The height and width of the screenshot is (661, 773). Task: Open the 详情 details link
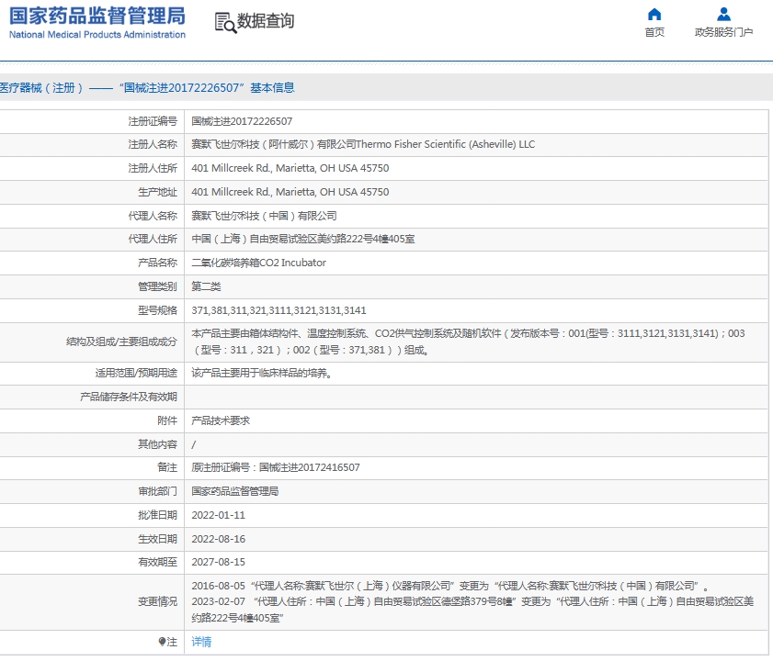(x=200, y=642)
